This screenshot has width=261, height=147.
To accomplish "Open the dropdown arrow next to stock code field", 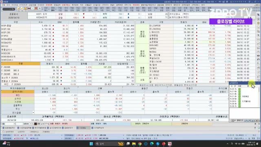I will click(31, 124).
